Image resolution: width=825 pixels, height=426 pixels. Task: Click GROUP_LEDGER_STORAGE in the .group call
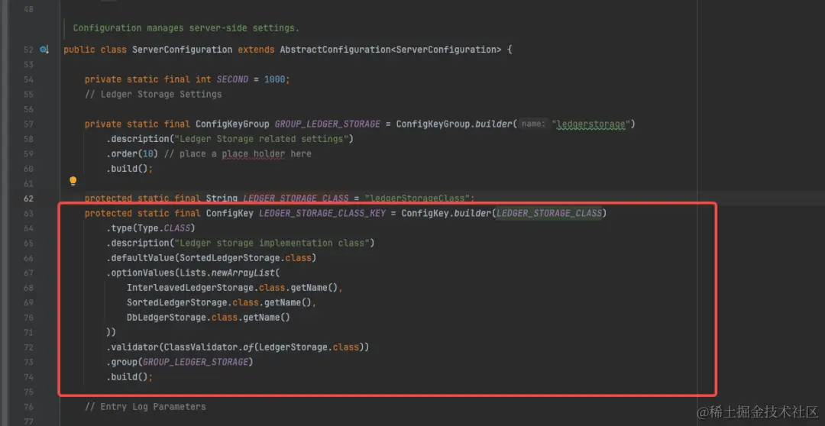pyautogui.click(x=196, y=362)
